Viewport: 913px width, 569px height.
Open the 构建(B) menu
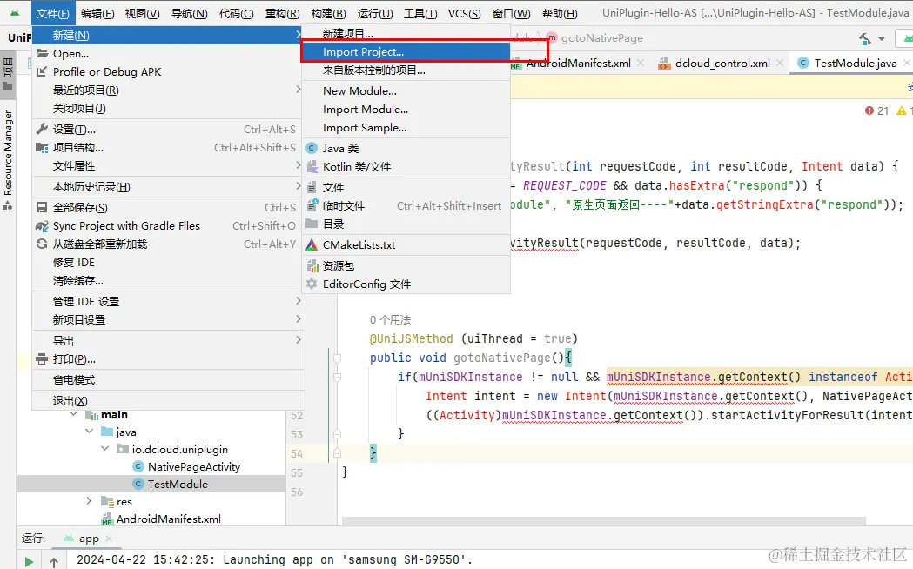pyautogui.click(x=328, y=13)
